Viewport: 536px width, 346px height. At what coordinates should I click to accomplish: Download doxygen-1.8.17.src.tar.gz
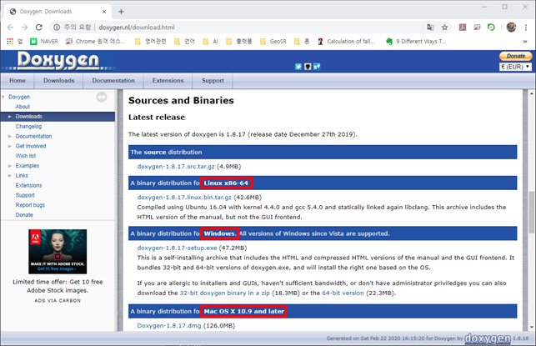176,167
